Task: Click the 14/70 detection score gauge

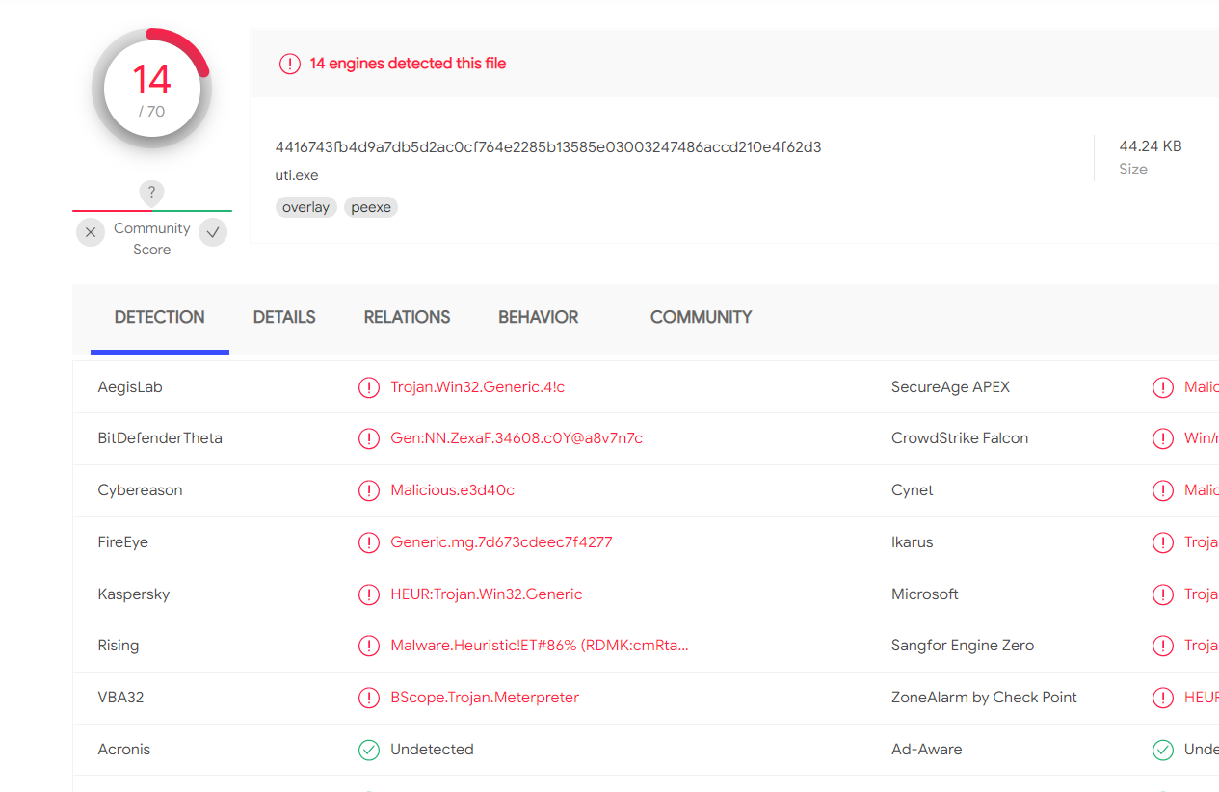Action: pyautogui.click(x=151, y=89)
